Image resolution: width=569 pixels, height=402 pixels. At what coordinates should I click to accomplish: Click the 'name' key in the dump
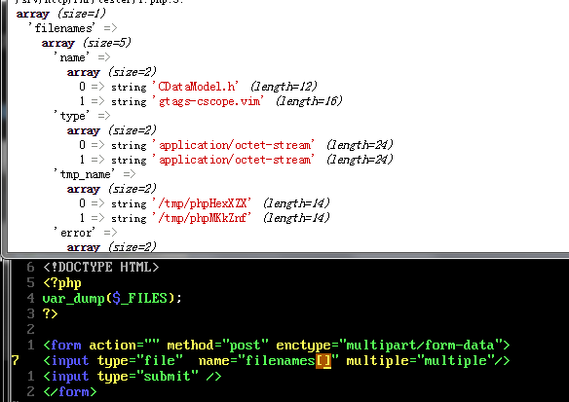[71, 57]
